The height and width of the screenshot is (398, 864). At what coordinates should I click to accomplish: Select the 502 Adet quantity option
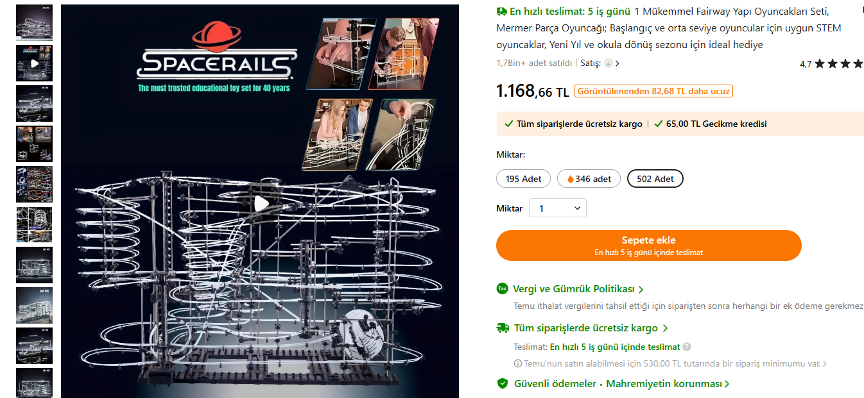click(655, 179)
